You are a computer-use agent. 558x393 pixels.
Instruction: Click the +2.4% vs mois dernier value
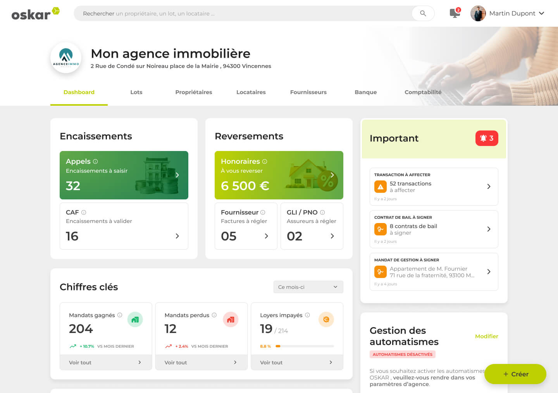click(x=182, y=346)
